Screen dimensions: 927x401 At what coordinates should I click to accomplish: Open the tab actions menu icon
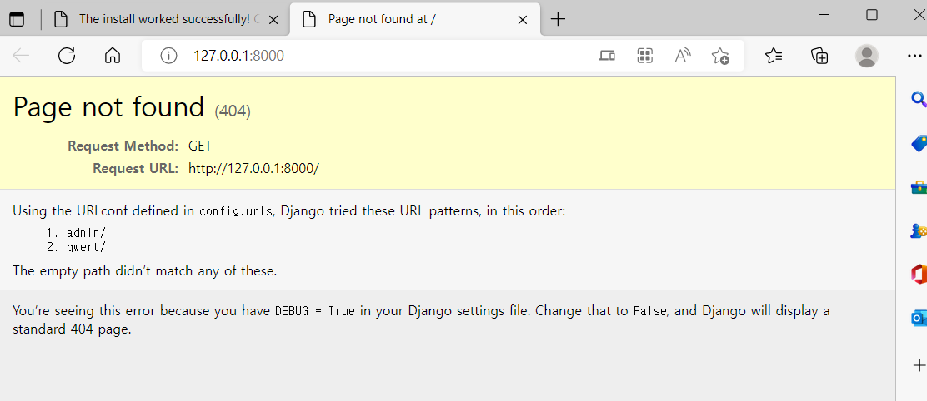coord(18,19)
